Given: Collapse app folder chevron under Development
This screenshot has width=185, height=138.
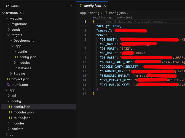Looking at the screenshot, I should click(13, 46).
